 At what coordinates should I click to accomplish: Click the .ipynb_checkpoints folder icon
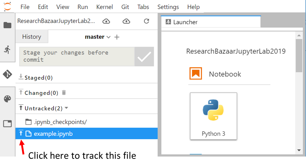tap(28, 122)
